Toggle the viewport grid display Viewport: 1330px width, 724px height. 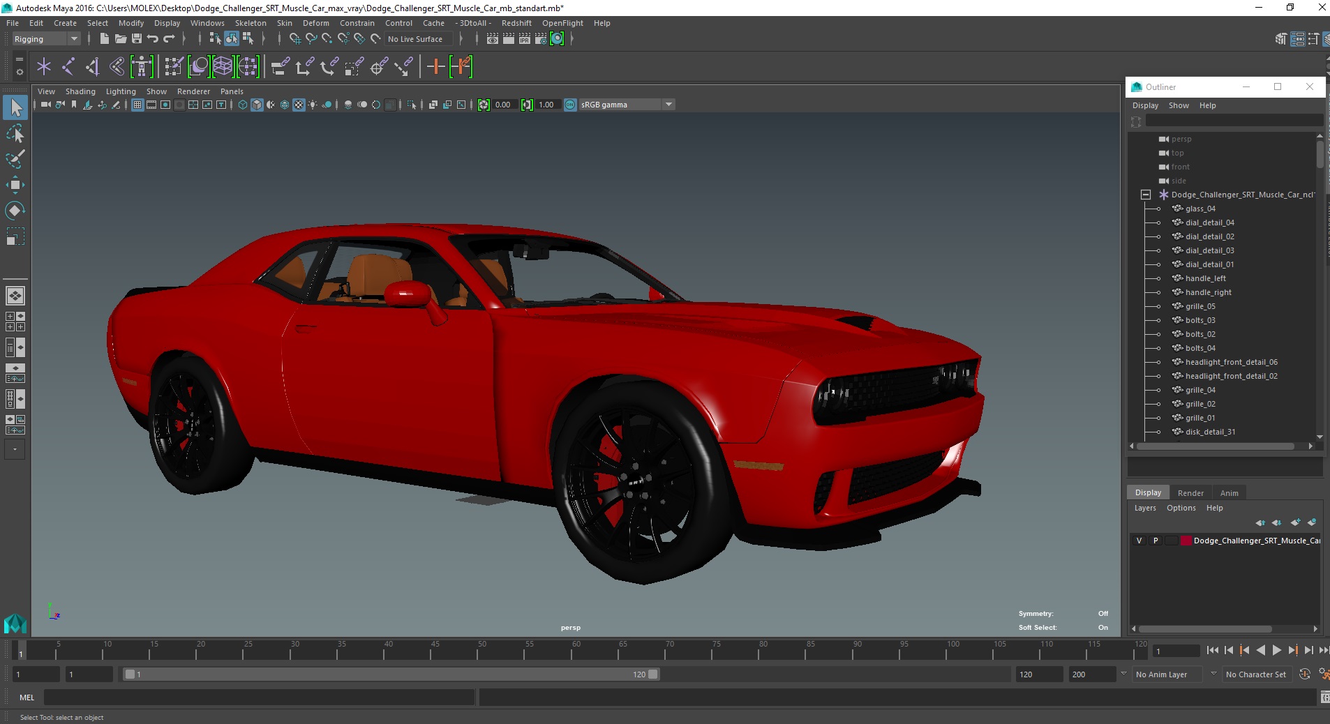pos(137,105)
